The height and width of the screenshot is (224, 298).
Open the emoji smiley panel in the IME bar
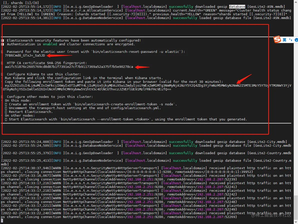pos(296,40)
